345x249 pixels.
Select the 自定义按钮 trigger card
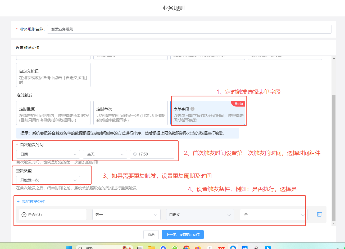(53, 75)
